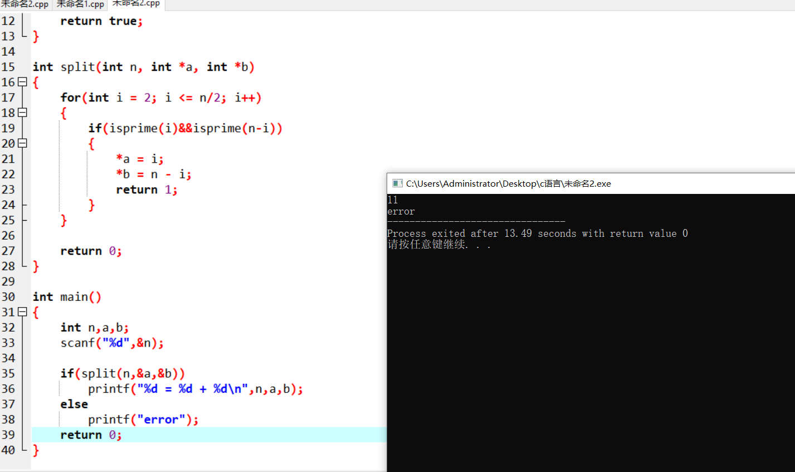Click the 'int split(int n, int *a, int *b)' declaration

point(144,67)
